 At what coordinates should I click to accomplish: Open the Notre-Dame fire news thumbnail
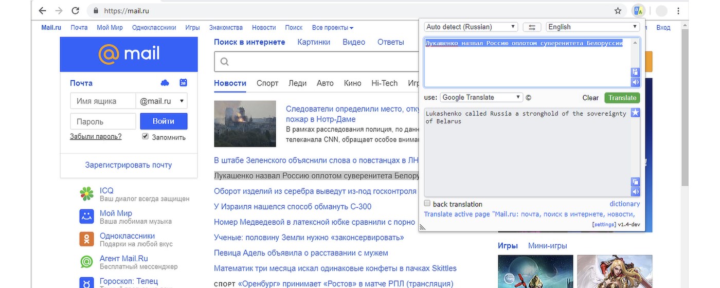pos(245,124)
